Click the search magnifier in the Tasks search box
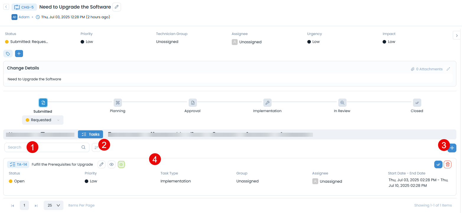 pos(83,147)
